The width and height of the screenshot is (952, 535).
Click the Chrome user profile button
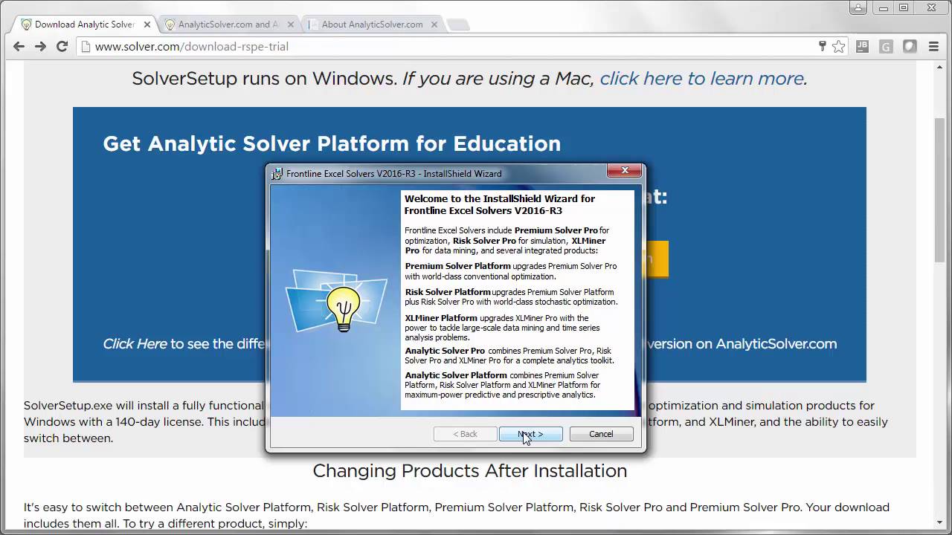(x=859, y=7)
